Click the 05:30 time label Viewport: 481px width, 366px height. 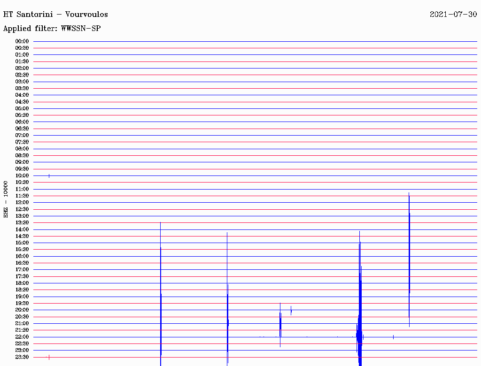(x=22, y=115)
